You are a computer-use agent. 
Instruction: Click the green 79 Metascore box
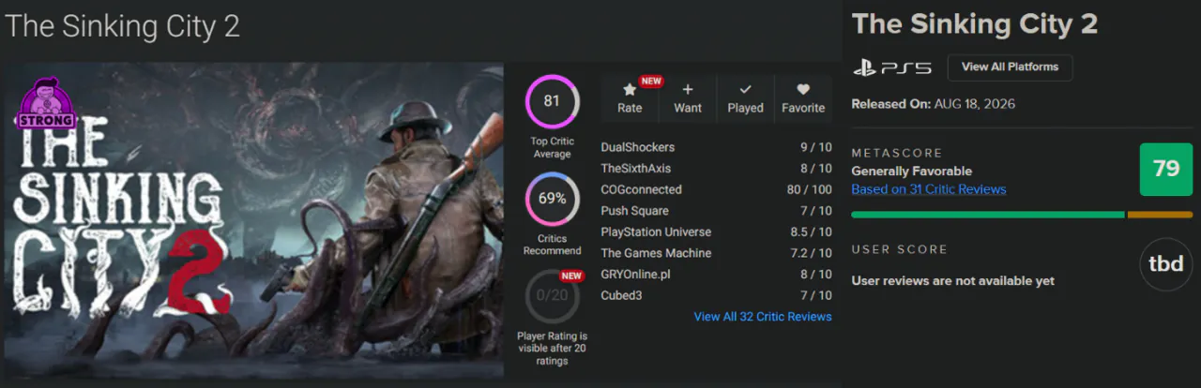[1166, 170]
